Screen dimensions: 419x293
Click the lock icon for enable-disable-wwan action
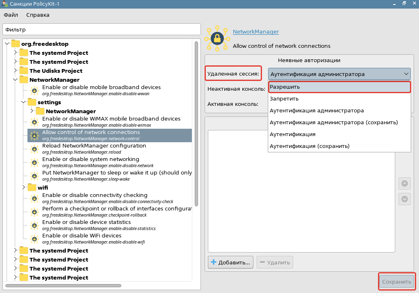click(34, 90)
